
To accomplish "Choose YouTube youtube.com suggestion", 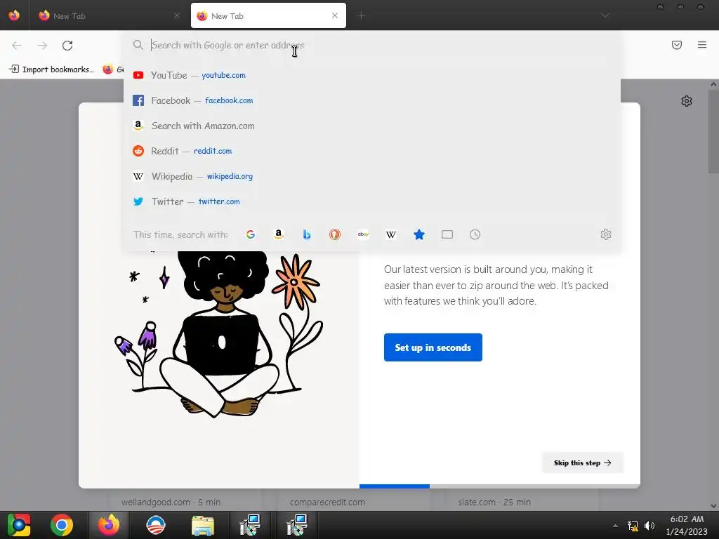I will click(x=372, y=75).
